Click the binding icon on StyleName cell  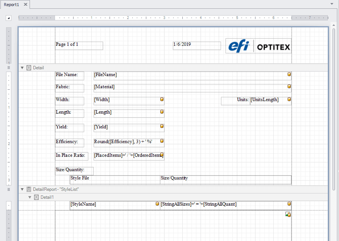(x=157, y=204)
